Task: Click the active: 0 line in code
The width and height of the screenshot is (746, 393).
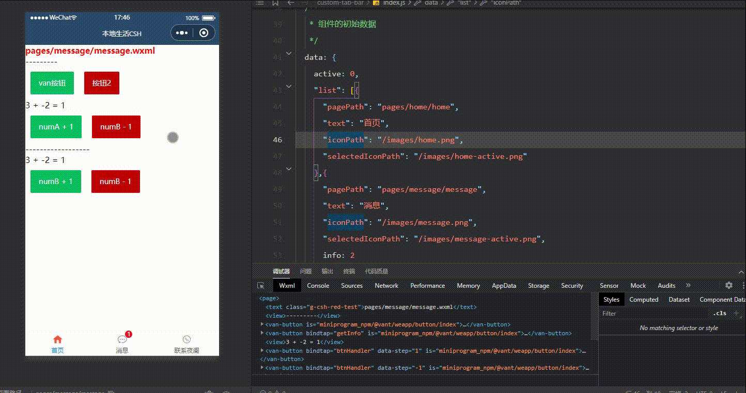Action: coord(336,74)
